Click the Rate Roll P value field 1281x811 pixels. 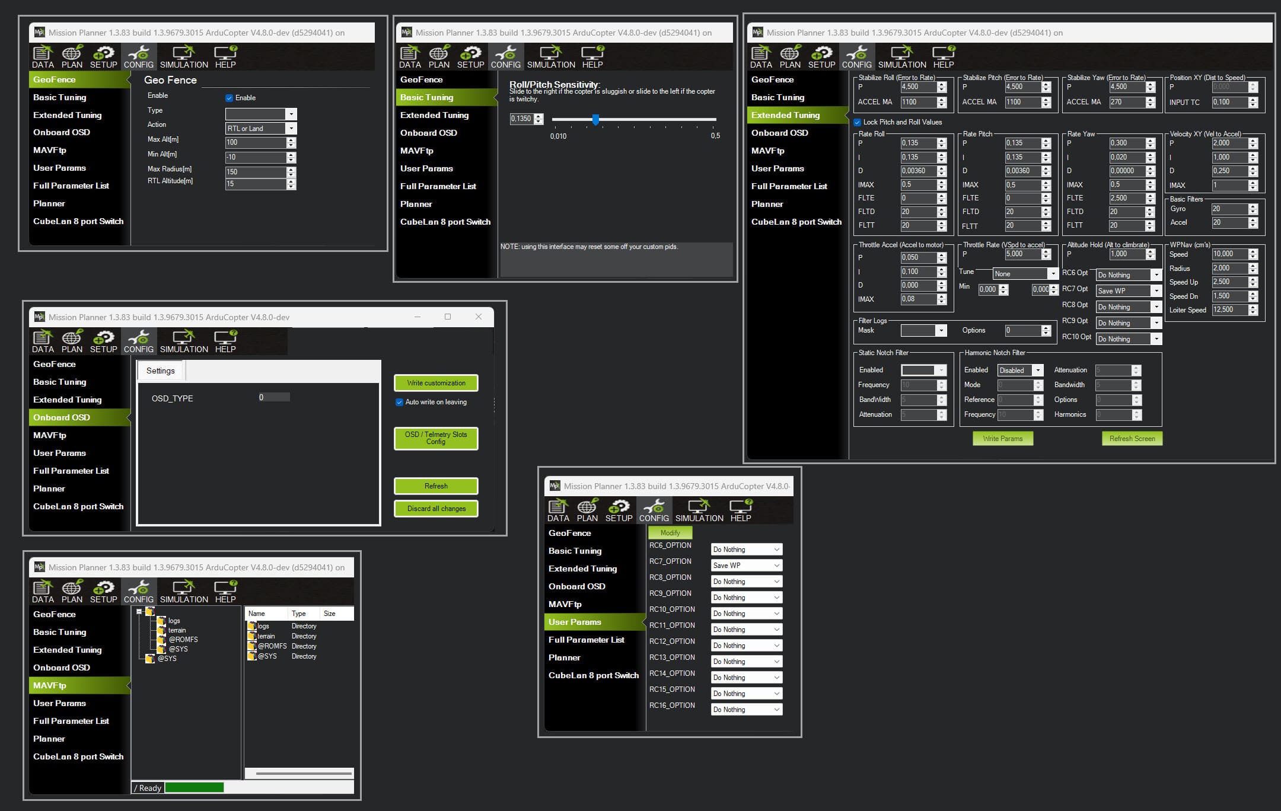923,143
